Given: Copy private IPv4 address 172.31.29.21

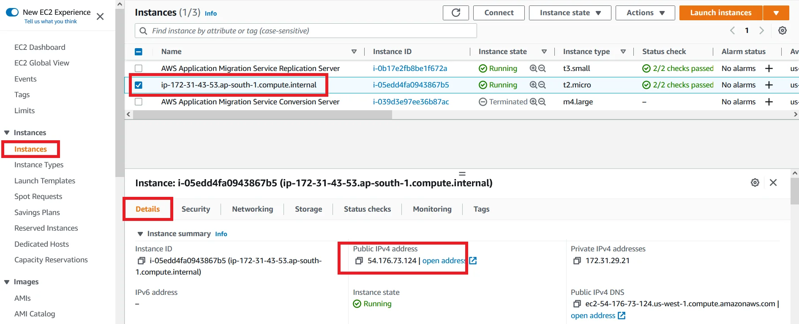Looking at the screenshot, I should pos(577,261).
